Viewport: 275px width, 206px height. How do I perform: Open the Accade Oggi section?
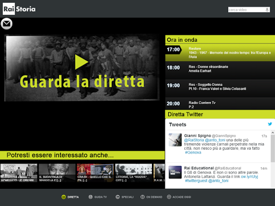[x=179, y=197]
